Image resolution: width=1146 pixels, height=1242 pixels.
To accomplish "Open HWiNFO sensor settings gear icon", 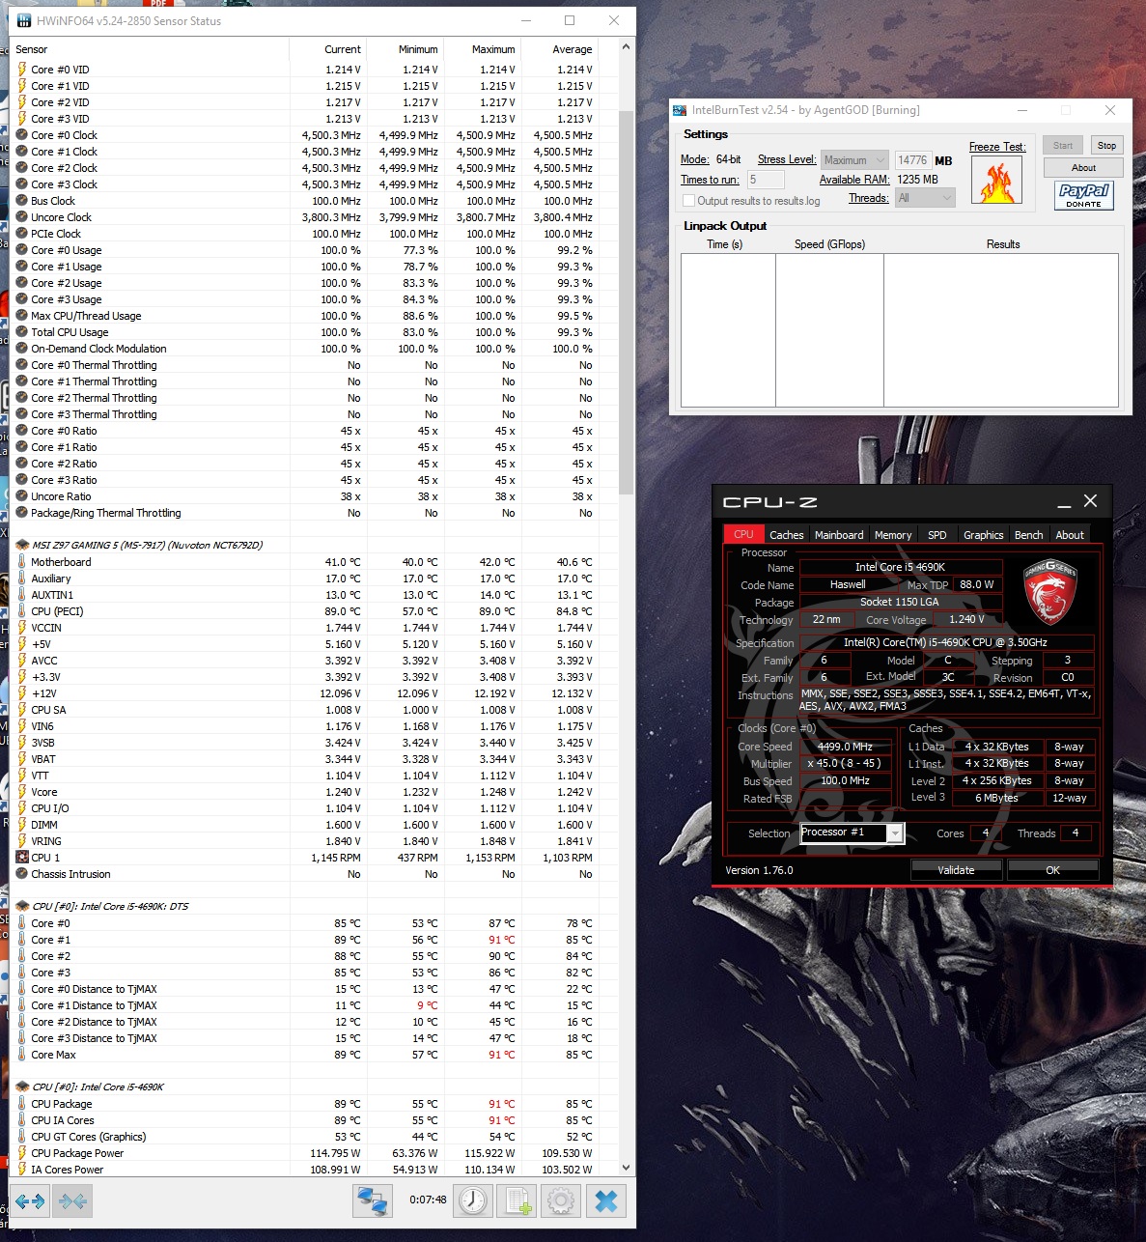I will point(561,1200).
